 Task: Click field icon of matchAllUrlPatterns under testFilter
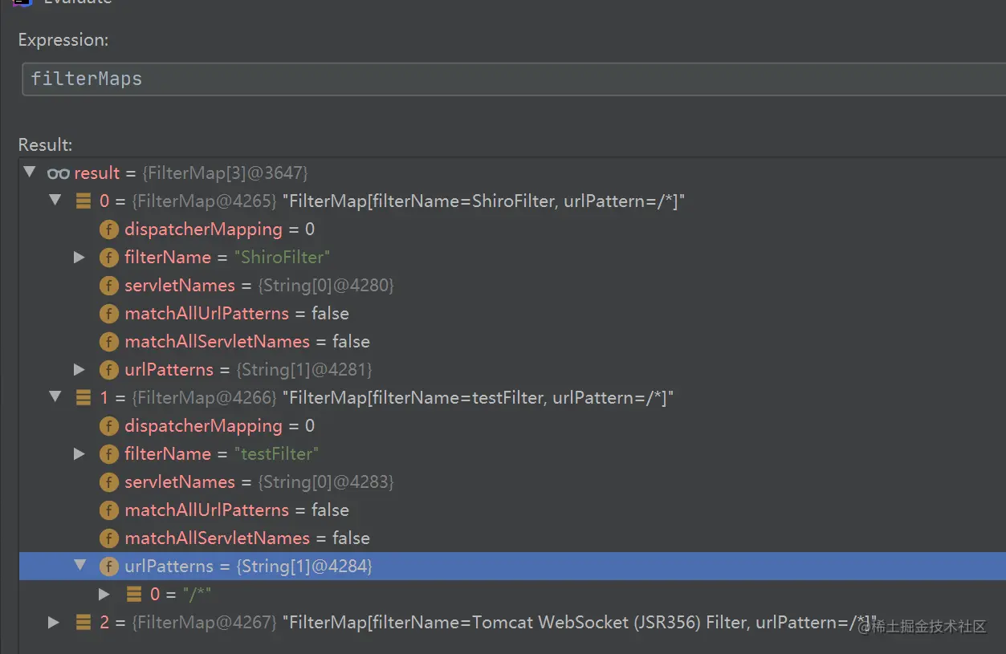click(109, 510)
